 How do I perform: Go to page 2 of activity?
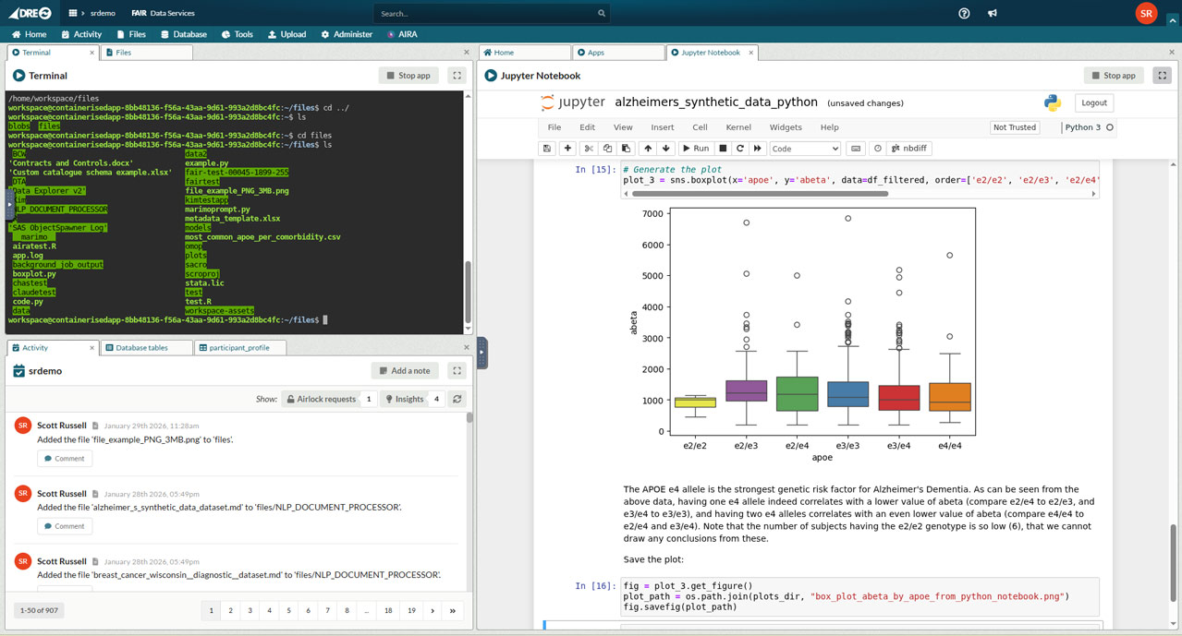coord(231,610)
